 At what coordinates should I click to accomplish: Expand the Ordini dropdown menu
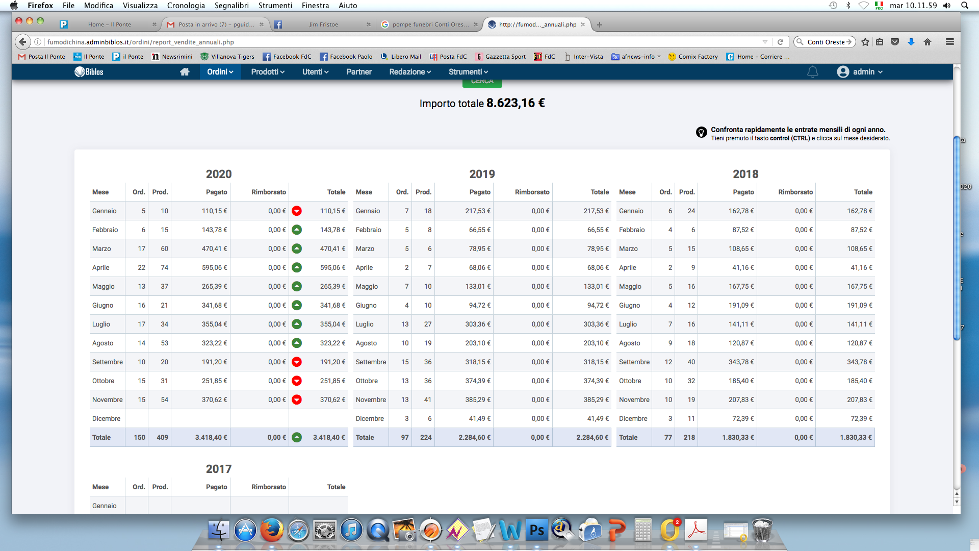point(220,72)
